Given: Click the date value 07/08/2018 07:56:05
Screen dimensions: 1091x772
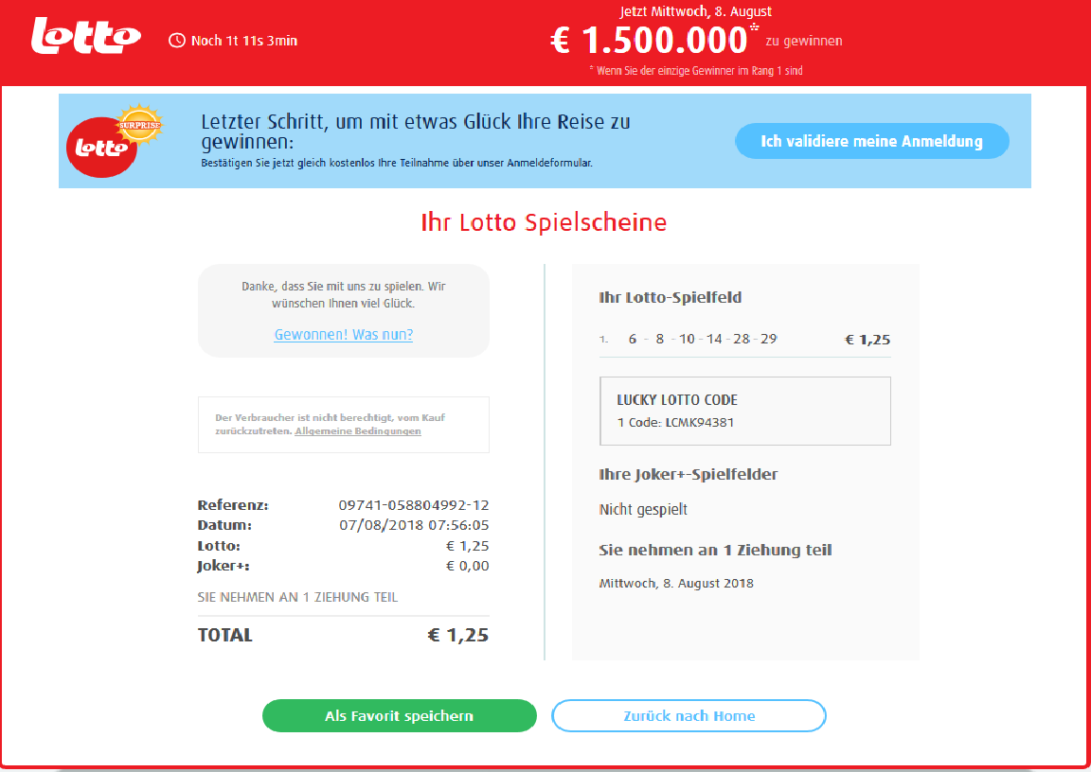Looking at the screenshot, I should click(414, 525).
